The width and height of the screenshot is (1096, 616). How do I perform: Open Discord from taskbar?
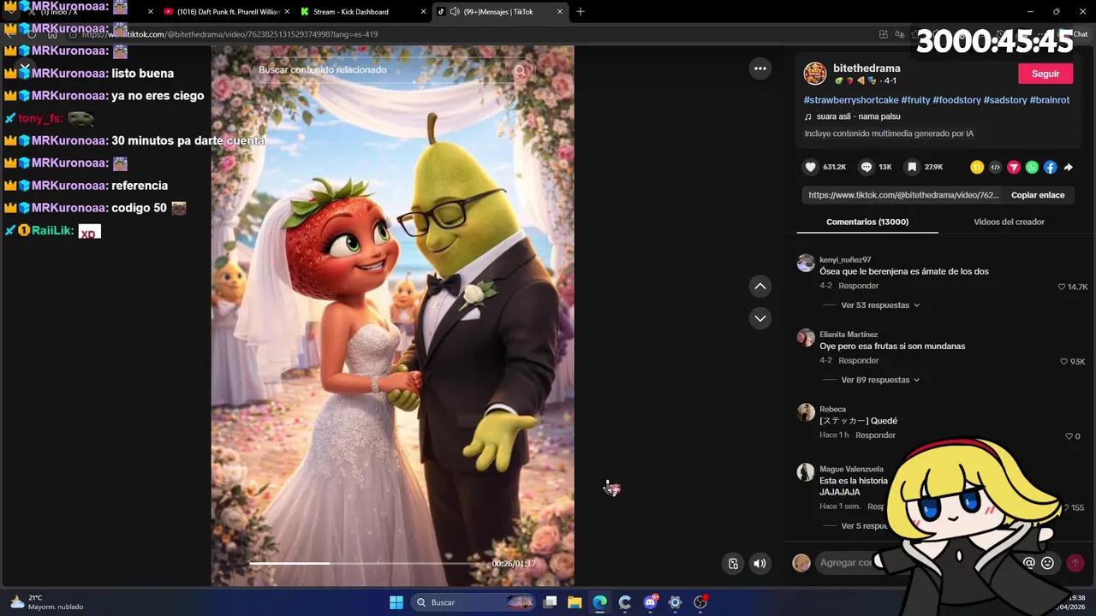tap(650, 602)
